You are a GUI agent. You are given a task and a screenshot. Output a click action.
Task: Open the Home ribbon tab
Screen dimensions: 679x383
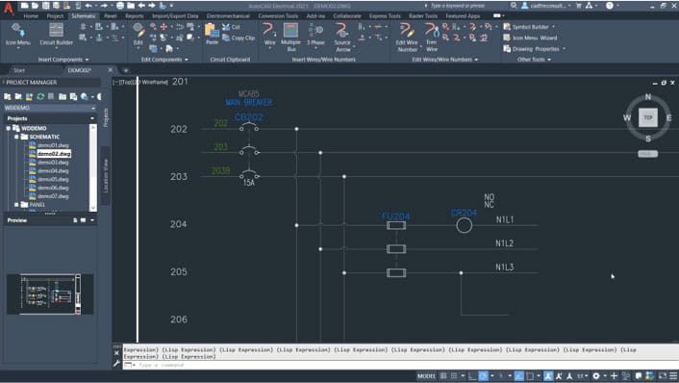pos(31,16)
